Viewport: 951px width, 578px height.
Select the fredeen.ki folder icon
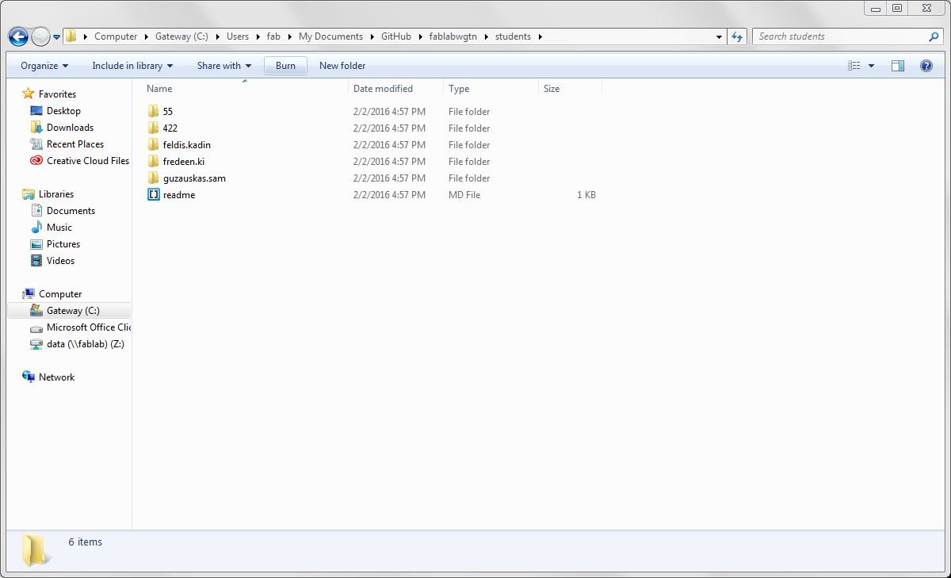point(154,162)
